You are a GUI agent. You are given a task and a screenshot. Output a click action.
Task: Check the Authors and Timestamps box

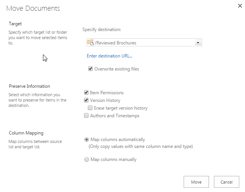86,115
